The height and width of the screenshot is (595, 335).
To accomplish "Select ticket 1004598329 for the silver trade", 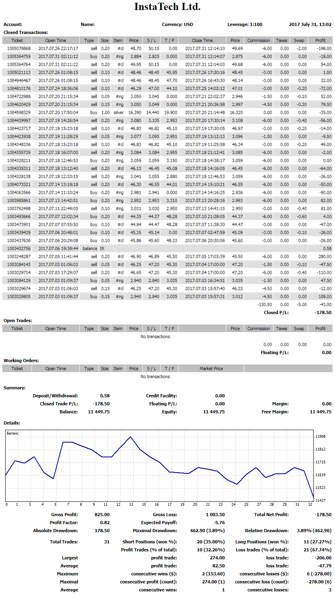I will (x=19, y=112).
